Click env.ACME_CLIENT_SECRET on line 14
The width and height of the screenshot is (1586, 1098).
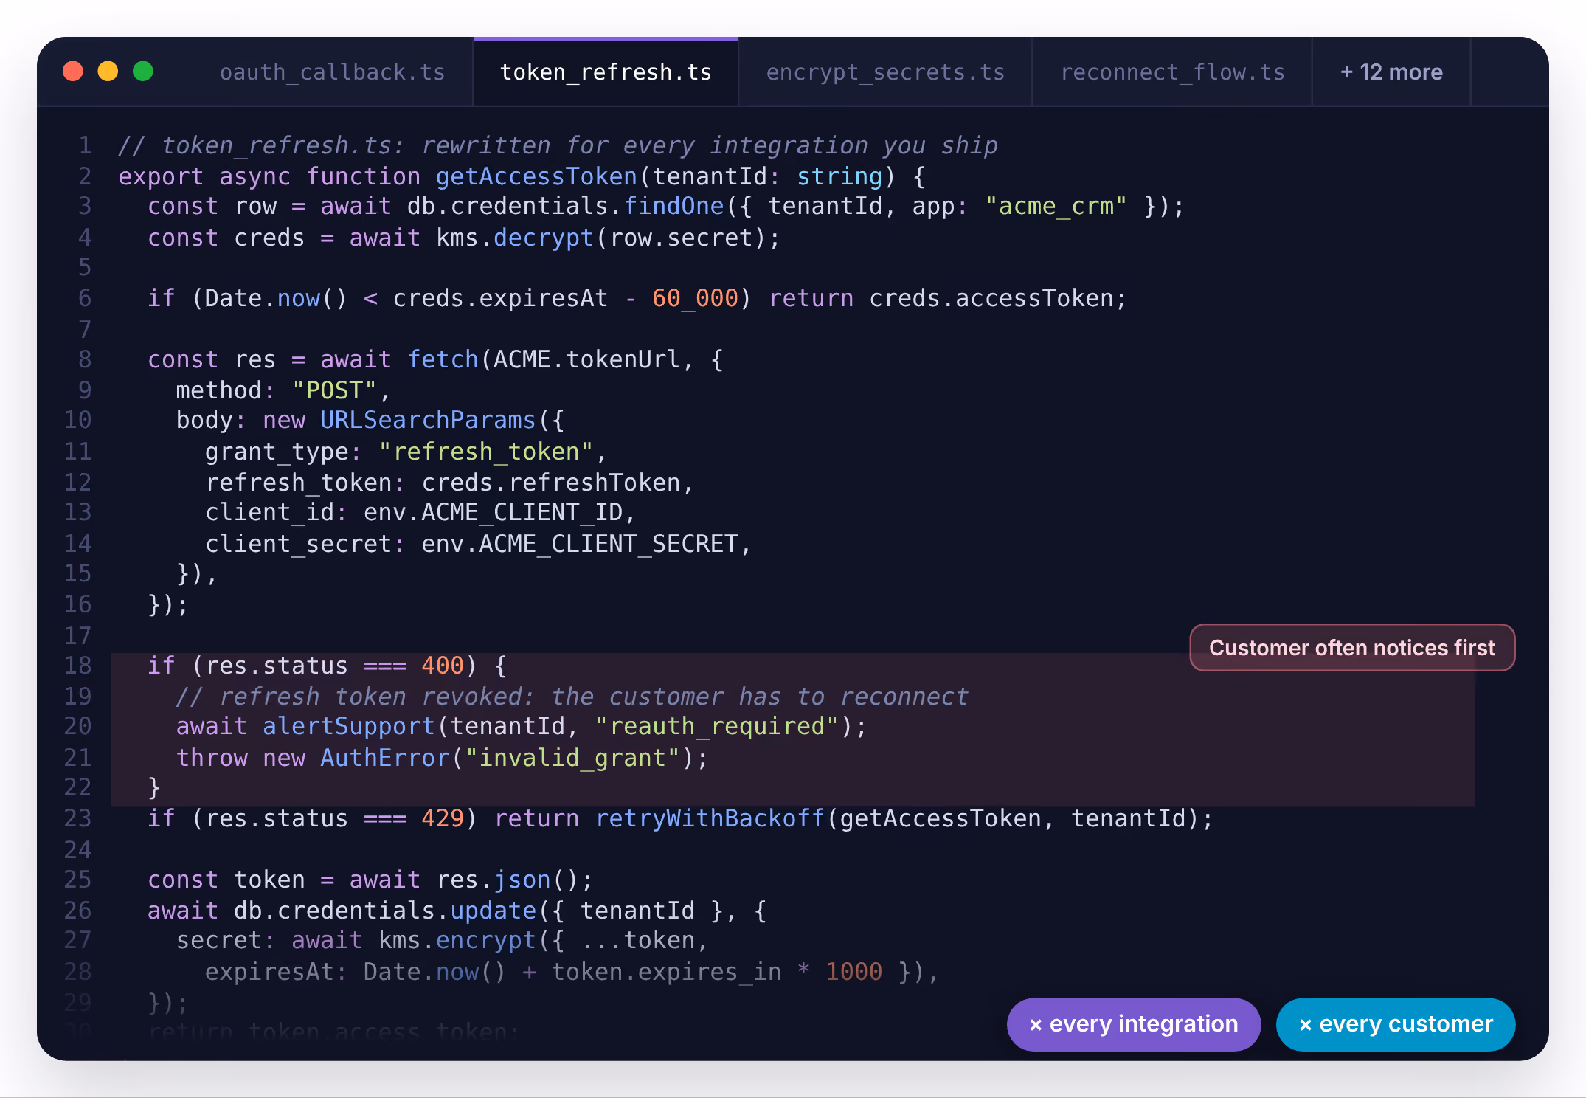point(580,545)
